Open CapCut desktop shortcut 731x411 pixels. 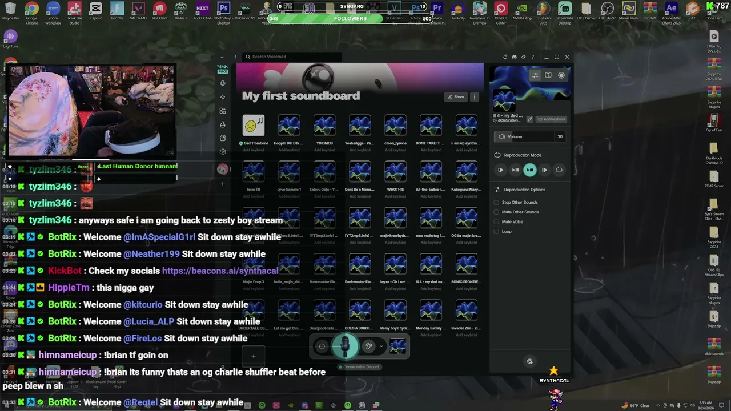(x=96, y=11)
